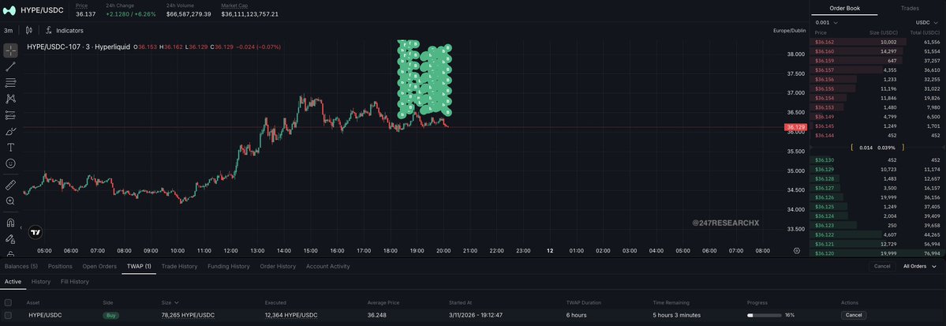Collapse the drawing toolbar with side arrow

tap(21, 228)
